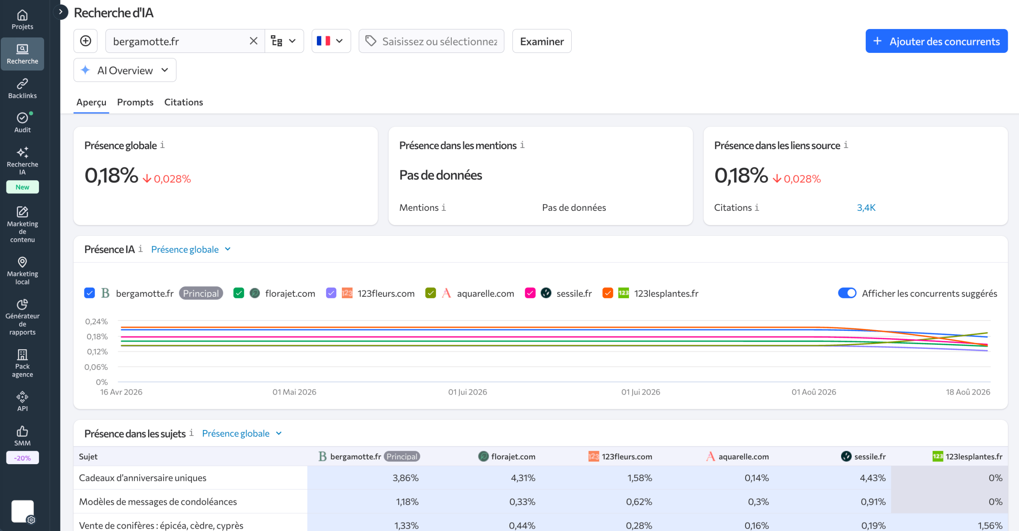Switch to the Citations tab
This screenshot has width=1019, height=531.
tap(183, 102)
